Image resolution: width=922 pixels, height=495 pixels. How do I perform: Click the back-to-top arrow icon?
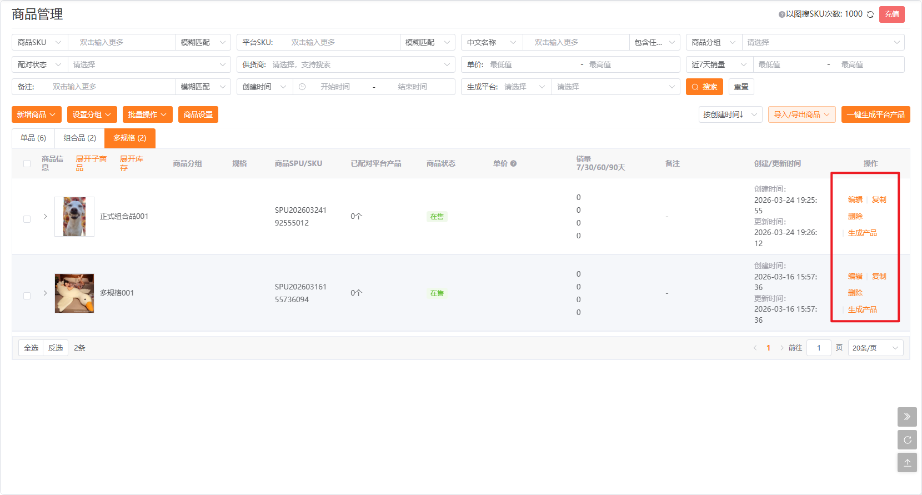pyautogui.click(x=907, y=463)
